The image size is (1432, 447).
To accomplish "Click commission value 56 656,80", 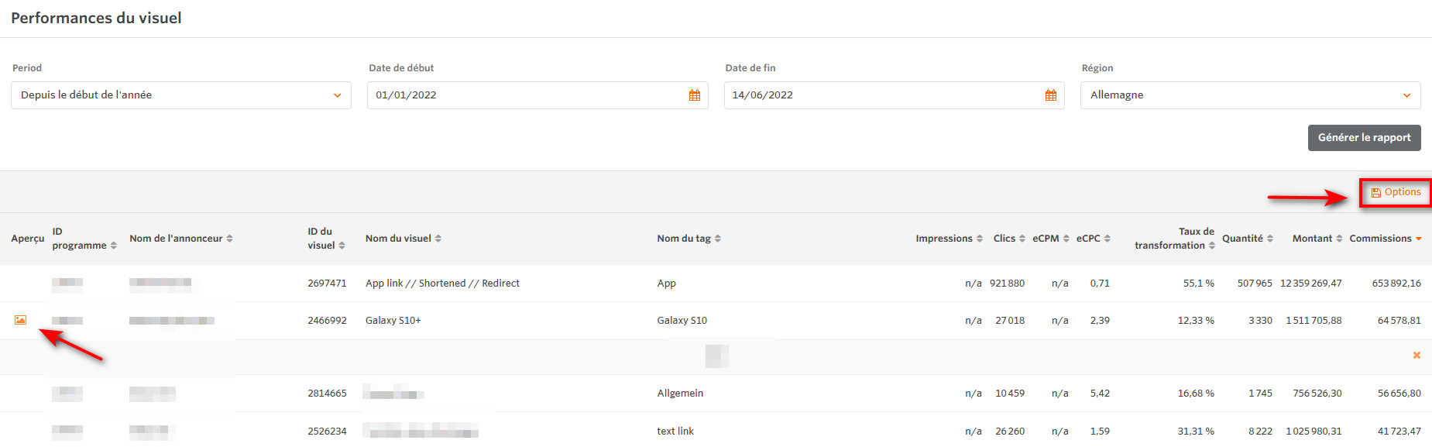I will coord(1399,394).
